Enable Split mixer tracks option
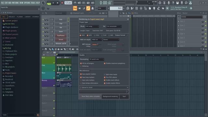 click(105, 74)
